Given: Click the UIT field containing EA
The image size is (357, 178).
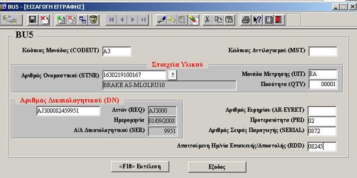Looking at the screenshot, I should [323, 75].
